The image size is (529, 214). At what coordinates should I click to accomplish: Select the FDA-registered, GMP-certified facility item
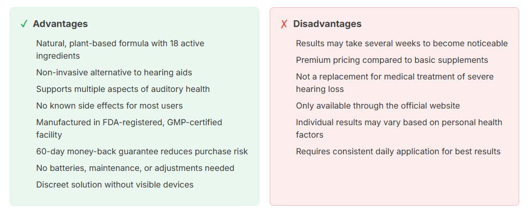(x=129, y=128)
